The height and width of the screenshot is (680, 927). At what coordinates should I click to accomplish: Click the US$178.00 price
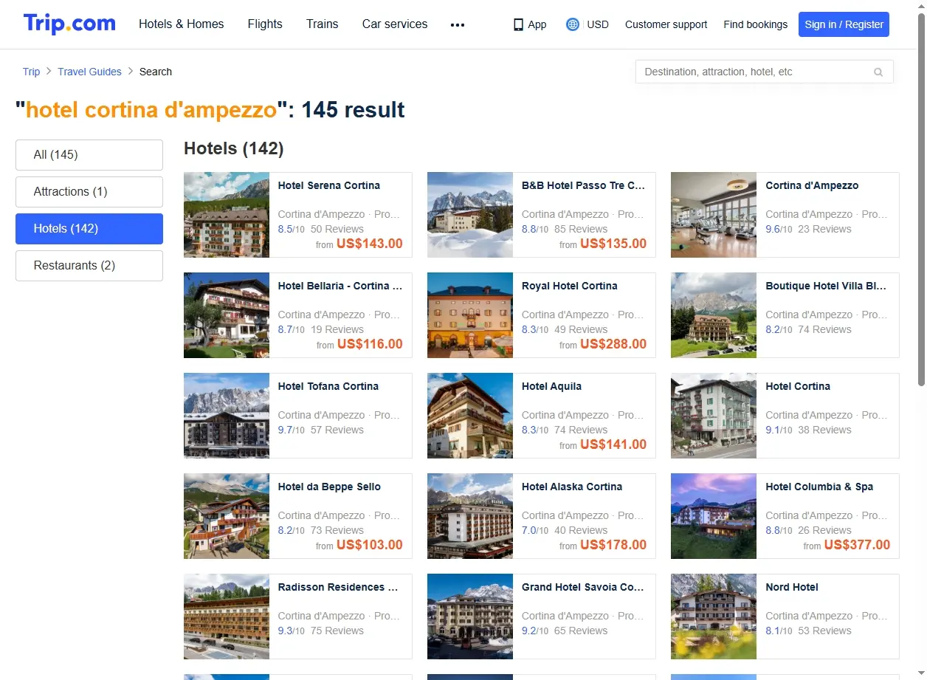[613, 545]
